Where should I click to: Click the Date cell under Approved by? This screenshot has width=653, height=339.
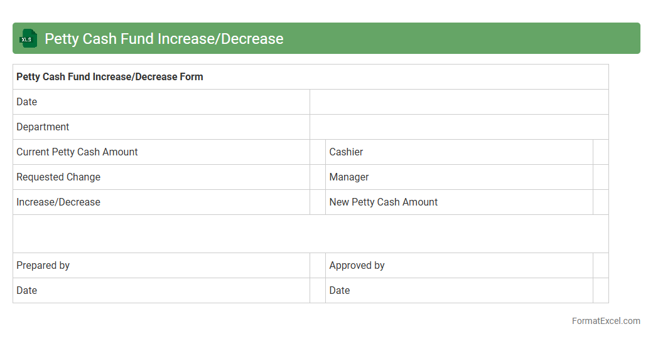click(x=458, y=291)
